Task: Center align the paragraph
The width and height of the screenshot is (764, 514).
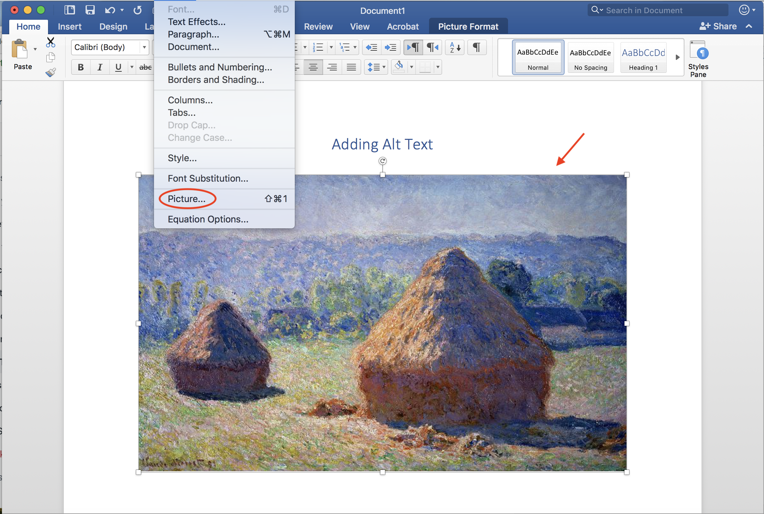Action: (313, 67)
